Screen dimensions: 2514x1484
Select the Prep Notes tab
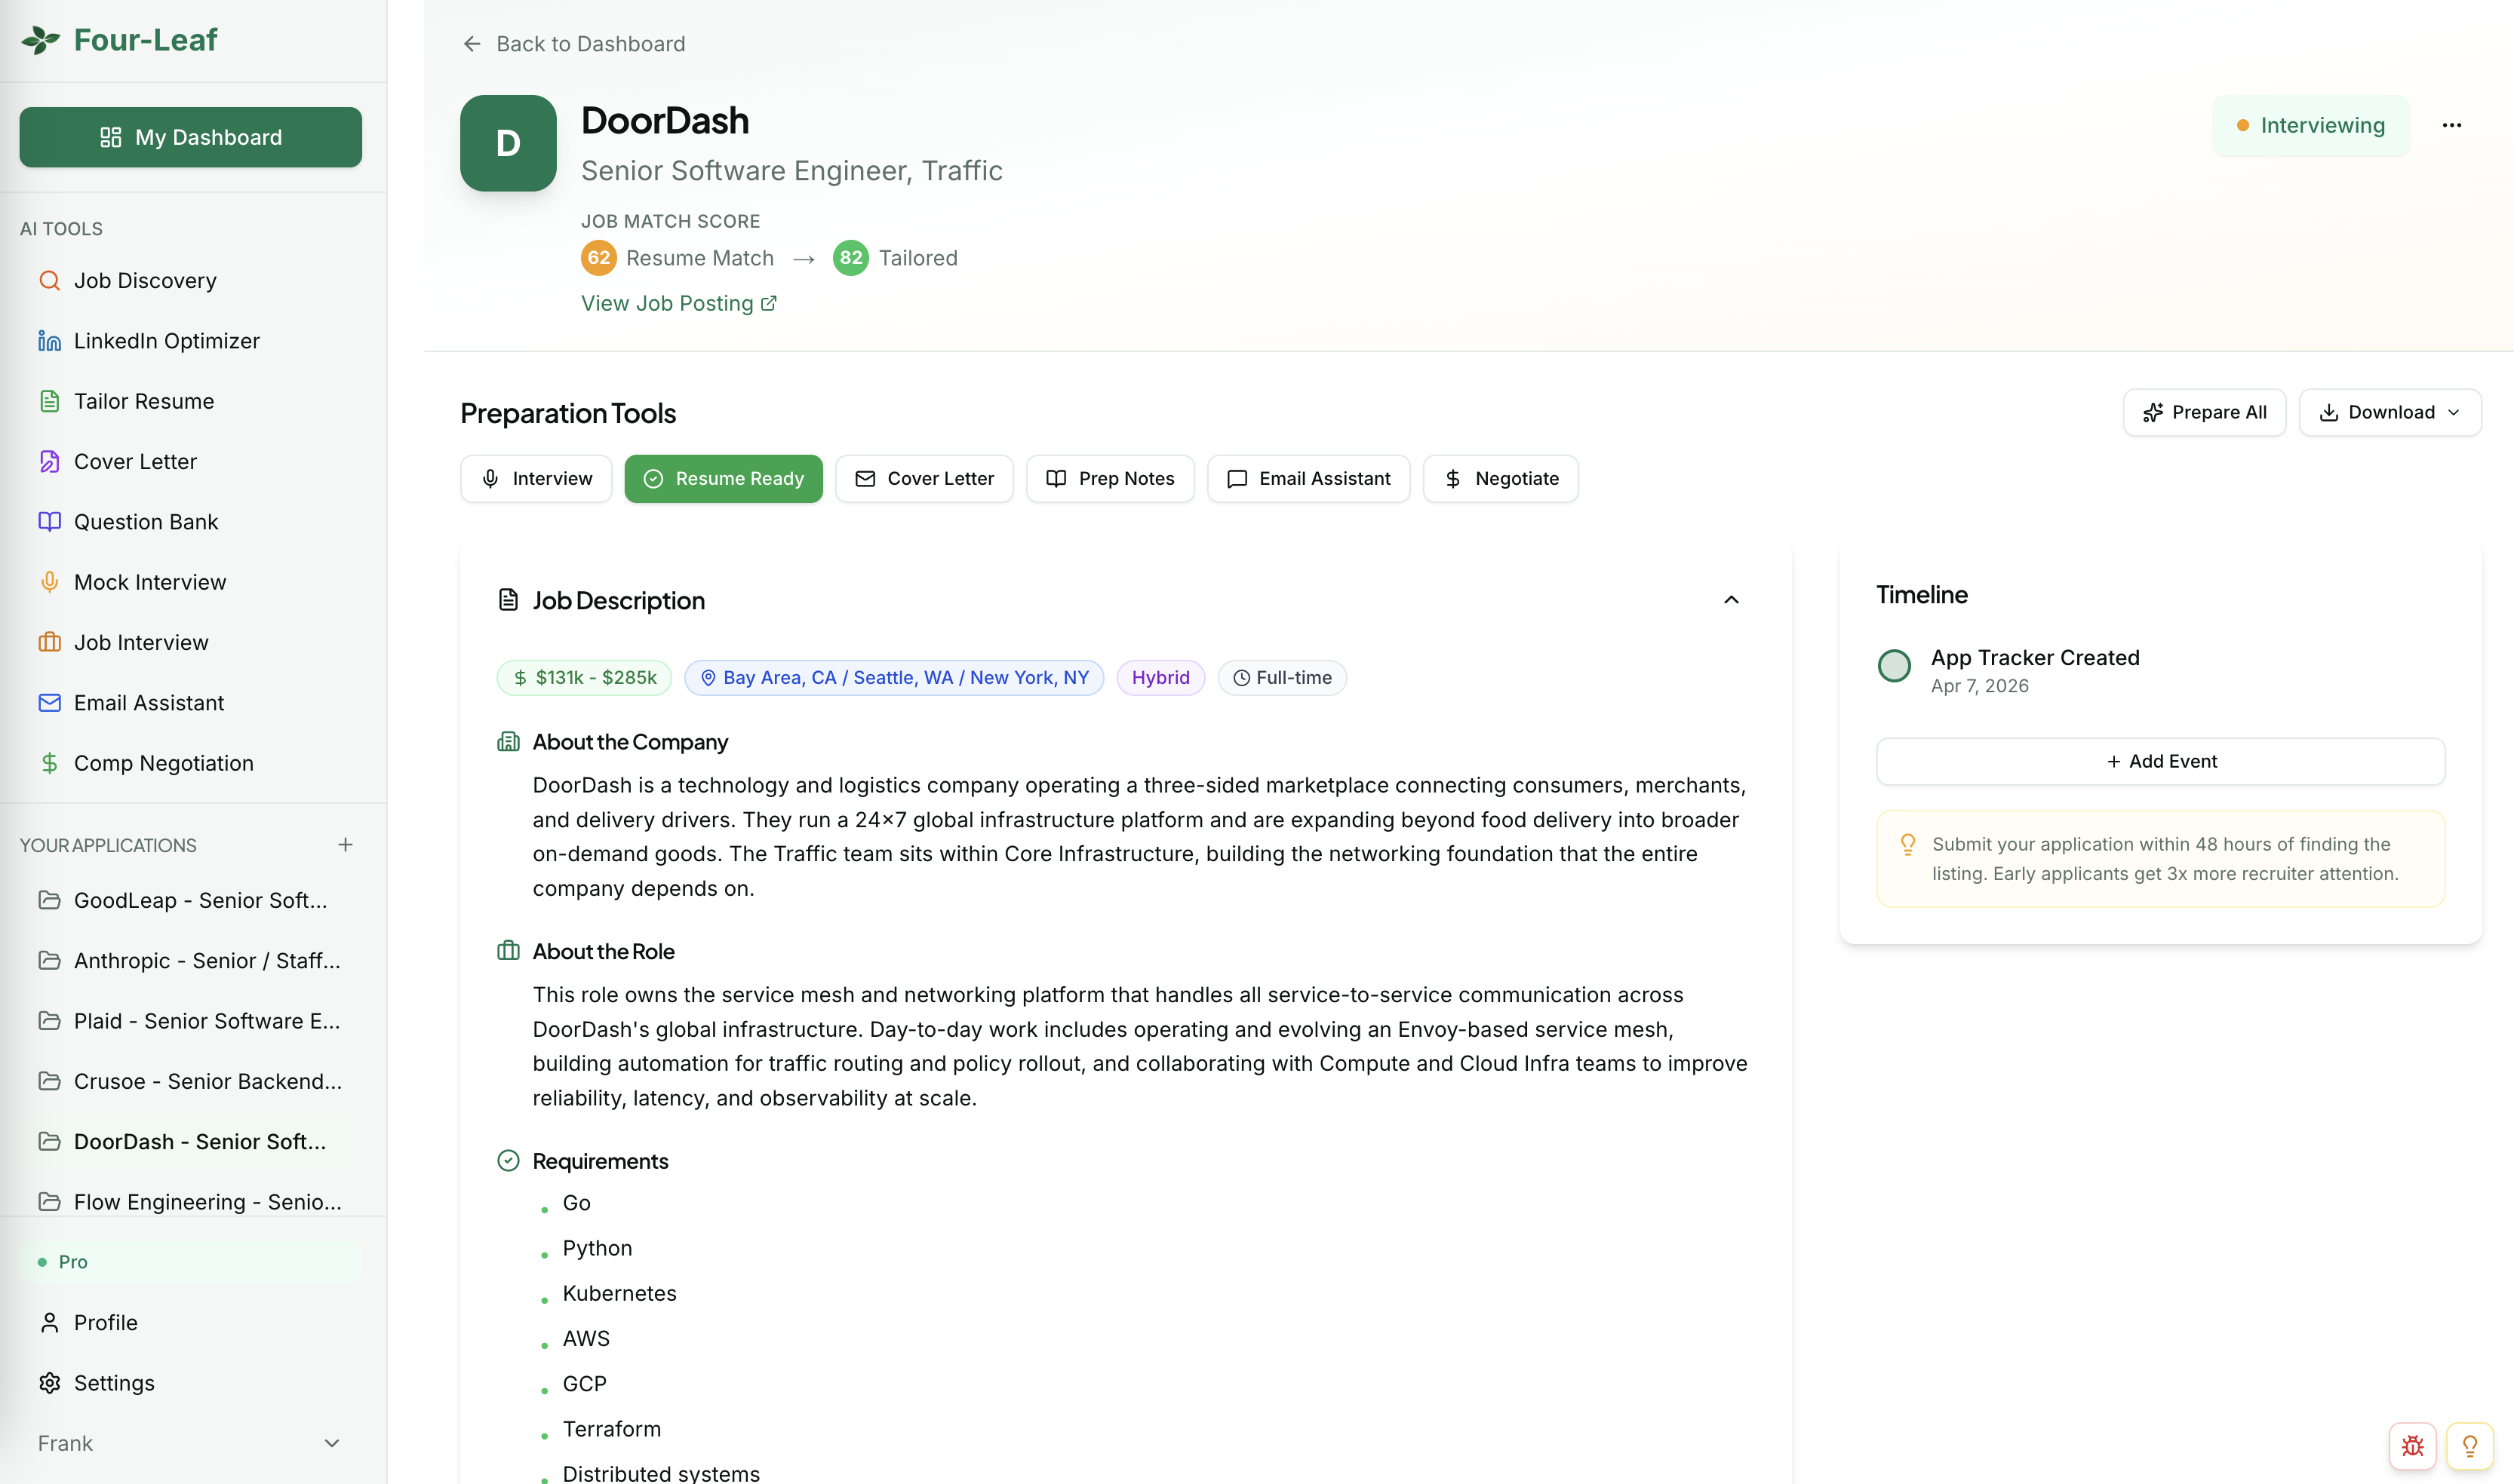pyautogui.click(x=1109, y=479)
